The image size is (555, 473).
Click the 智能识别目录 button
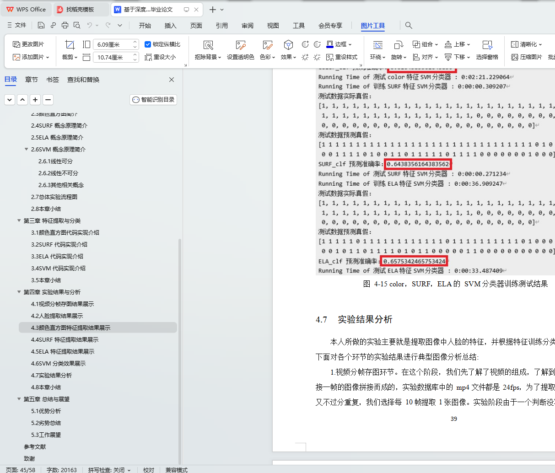[153, 100]
